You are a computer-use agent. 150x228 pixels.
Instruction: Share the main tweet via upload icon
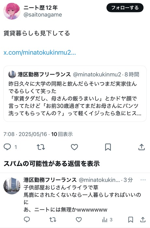[142, 147]
